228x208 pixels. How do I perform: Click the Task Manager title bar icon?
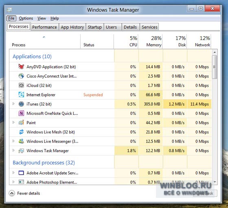(x=9, y=10)
